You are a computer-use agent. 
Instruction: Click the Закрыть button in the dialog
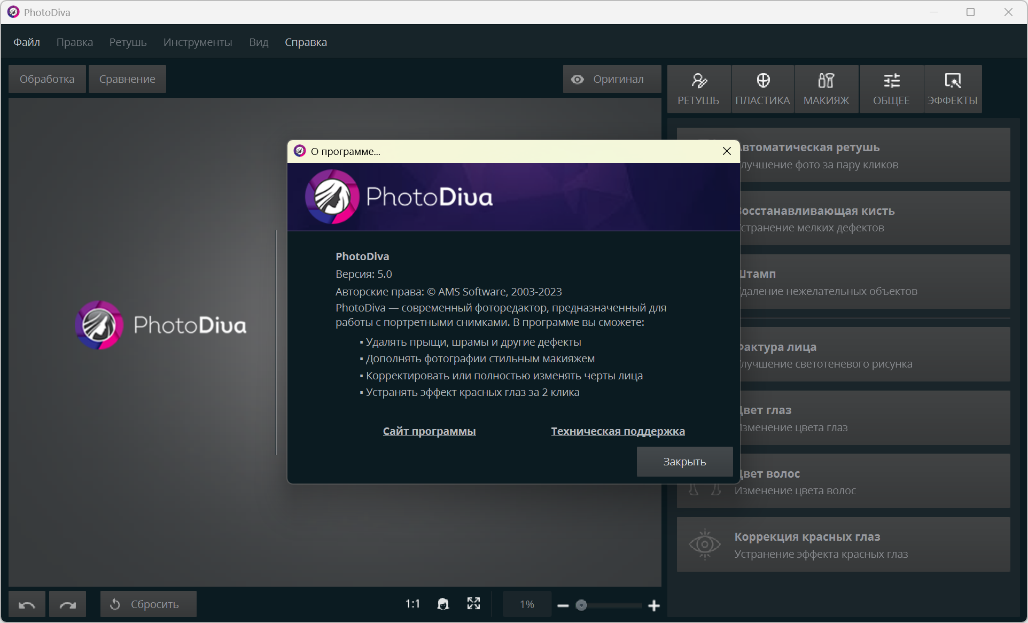[x=684, y=462]
